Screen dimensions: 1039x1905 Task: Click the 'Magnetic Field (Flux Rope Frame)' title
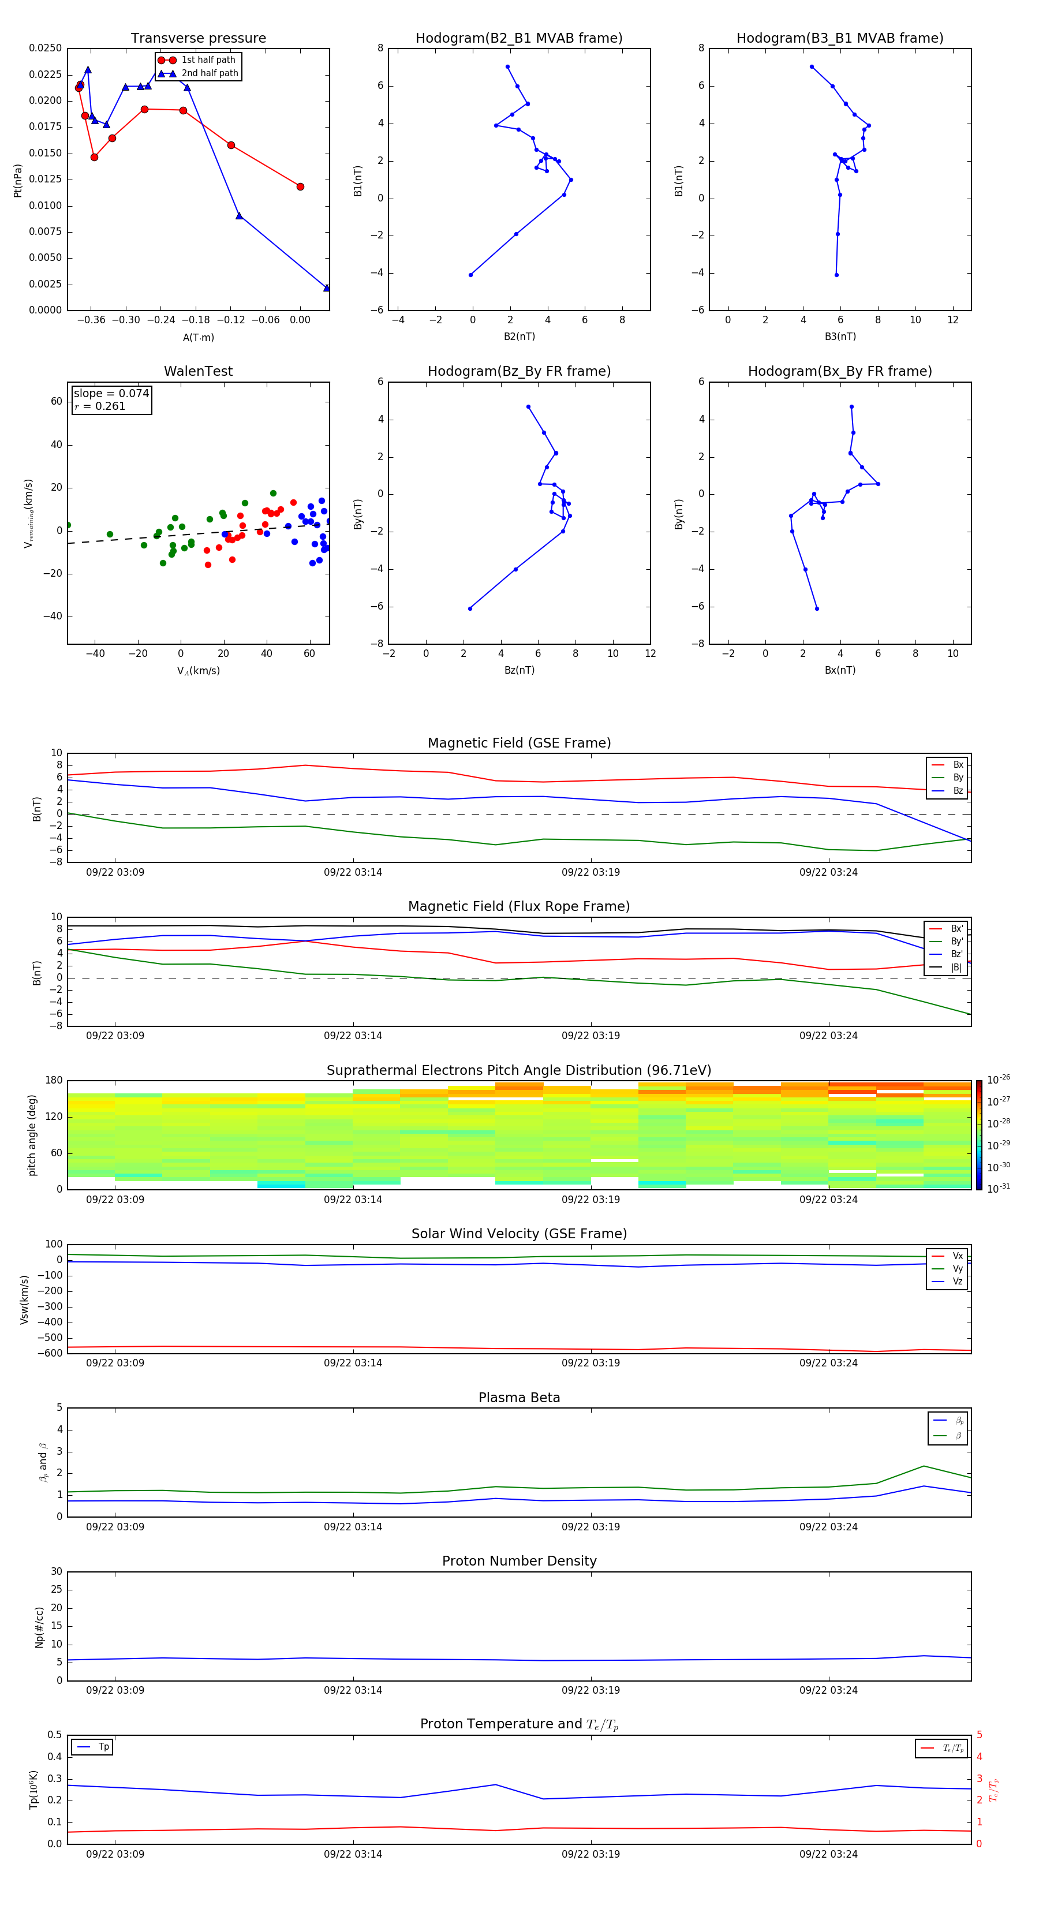[x=519, y=906]
